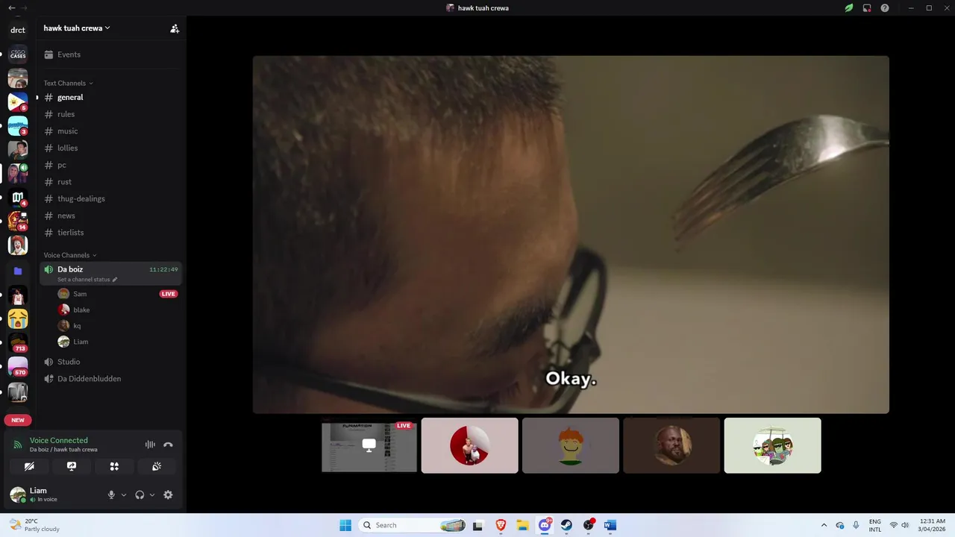Open the inbox icon in title bar
This screenshot has height=537, width=955.
pyautogui.click(x=867, y=8)
